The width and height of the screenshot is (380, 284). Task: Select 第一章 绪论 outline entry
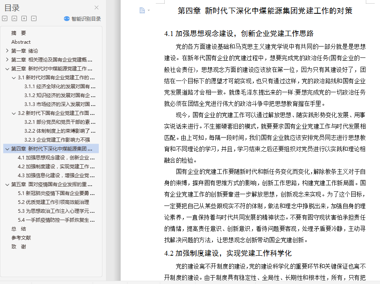click(24, 51)
